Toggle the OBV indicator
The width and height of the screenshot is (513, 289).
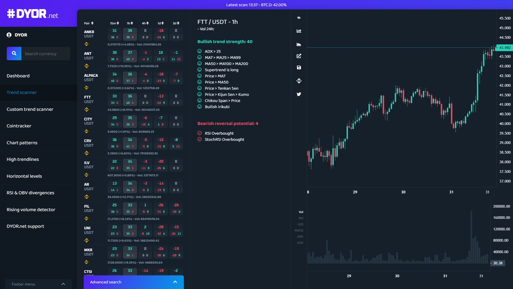click(x=300, y=237)
